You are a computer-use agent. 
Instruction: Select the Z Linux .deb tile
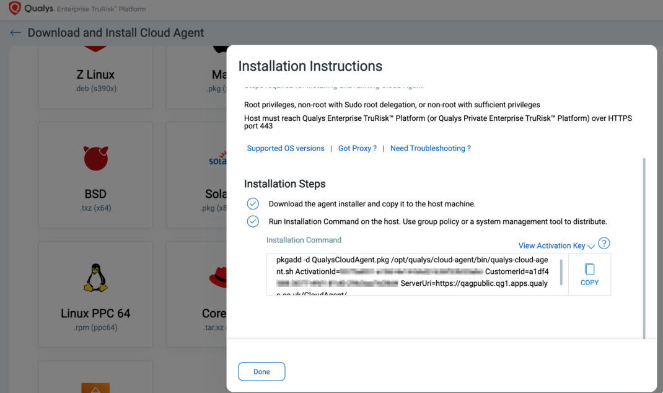click(95, 77)
